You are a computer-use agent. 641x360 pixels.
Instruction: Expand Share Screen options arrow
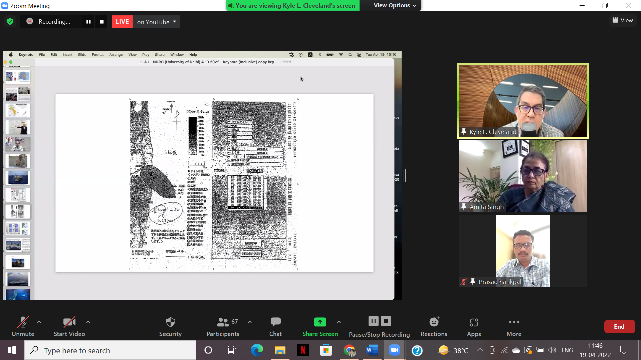pyautogui.click(x=339, y=322)
